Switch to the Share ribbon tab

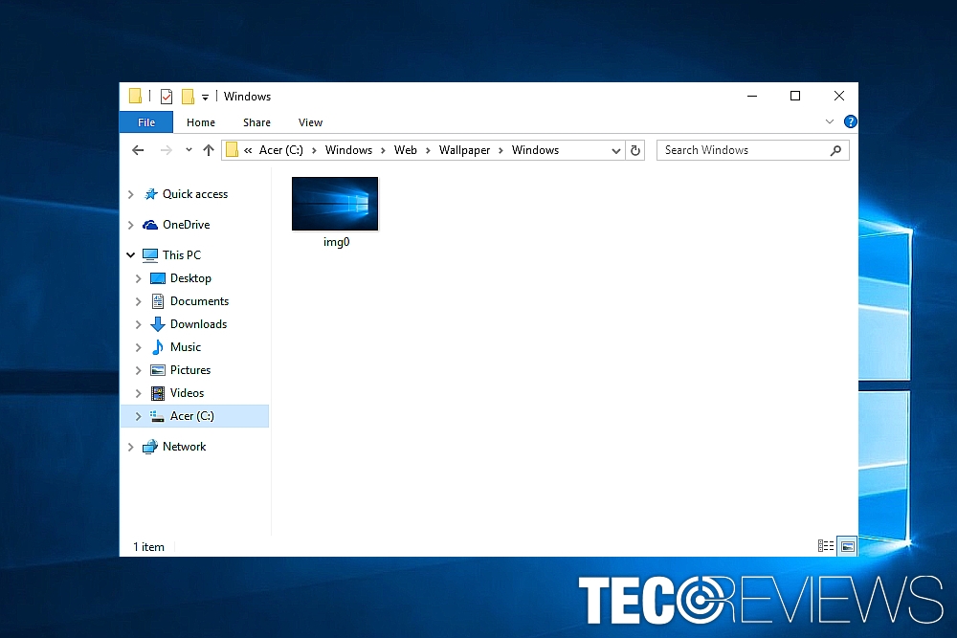tap(256, 122)
